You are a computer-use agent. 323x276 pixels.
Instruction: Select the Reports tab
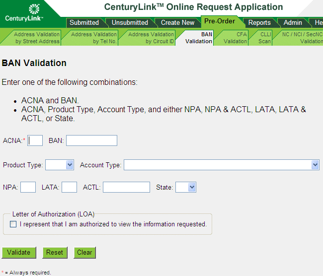point(259,22)
